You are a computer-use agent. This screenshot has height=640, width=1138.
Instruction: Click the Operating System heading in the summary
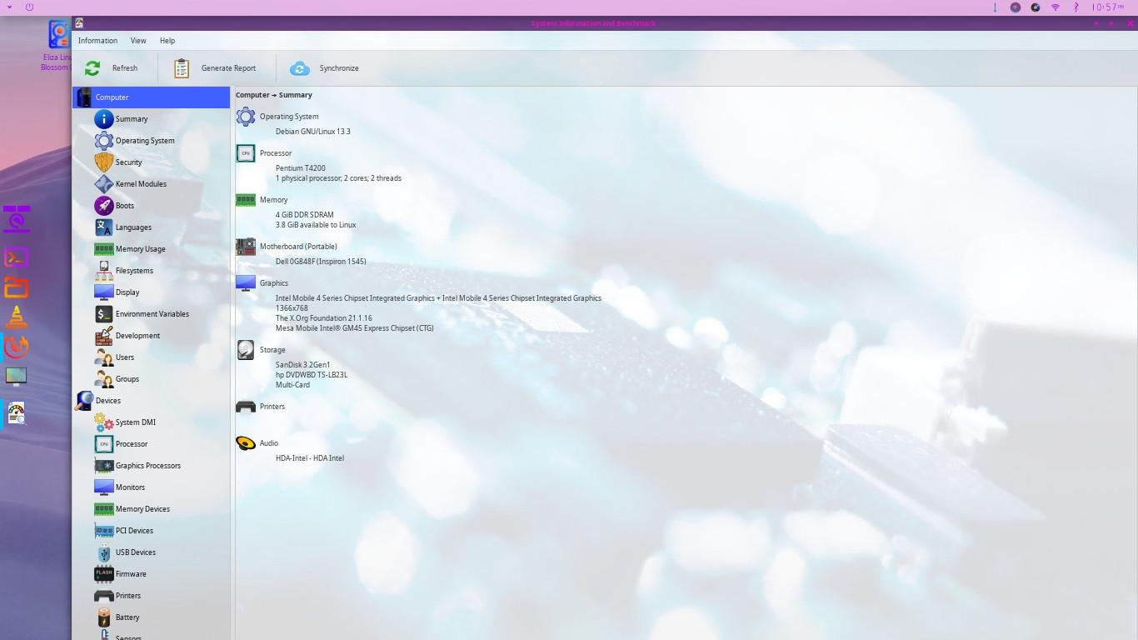tap(289, 117)
